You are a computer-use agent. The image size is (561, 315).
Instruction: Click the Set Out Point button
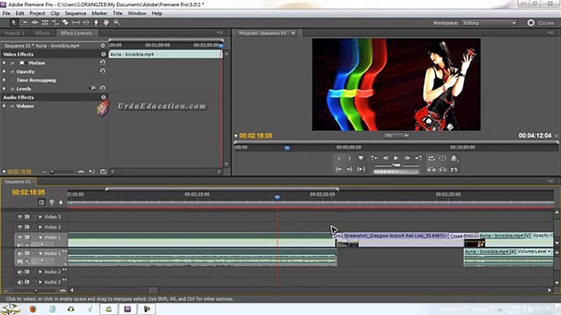pyautogui.click(x=349, y=158)
